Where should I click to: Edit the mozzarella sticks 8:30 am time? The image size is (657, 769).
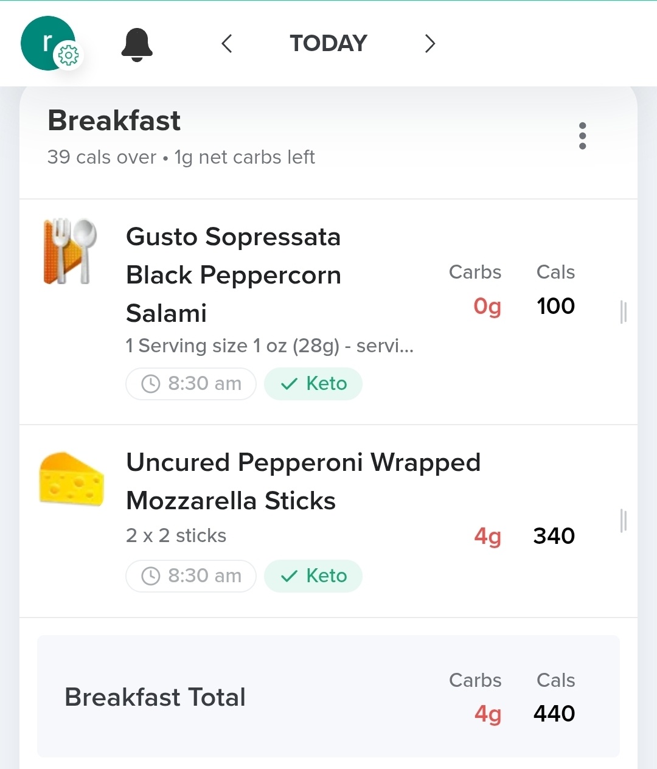pos(191,576)
